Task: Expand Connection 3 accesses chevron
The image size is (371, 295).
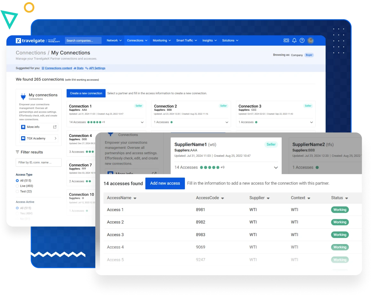Action: pos(312,122)
